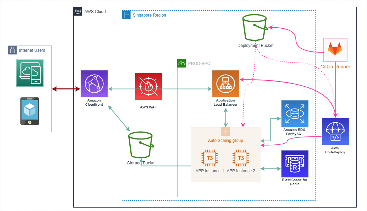Click the PROD-VPC cloud lock icon
Image resolution: width=367 pixels, height=211 pixels.
(x=182, y=63)
